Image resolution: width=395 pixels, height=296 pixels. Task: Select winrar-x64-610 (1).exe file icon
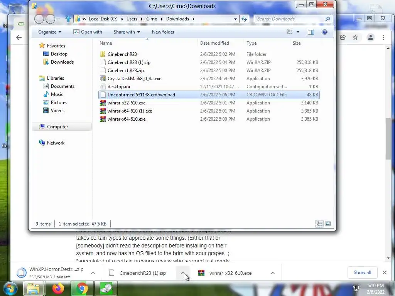tap(103, 111)
